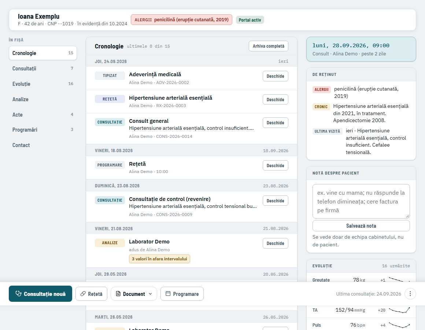Screen dimensions: 425x330
Task: Click the CONS-2026-0009 reference text
Action: pos(174,214)
